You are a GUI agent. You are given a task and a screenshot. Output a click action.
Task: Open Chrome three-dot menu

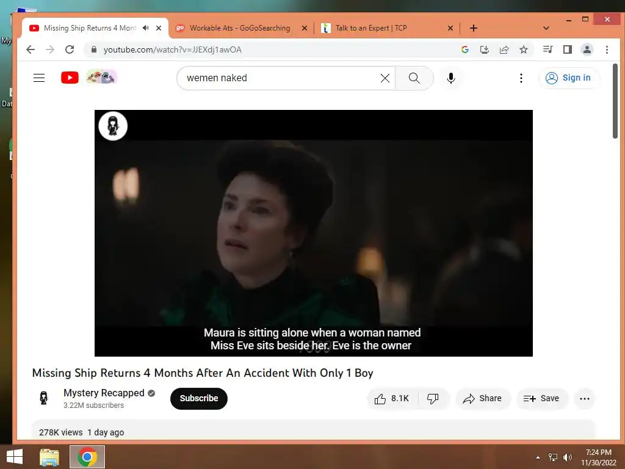pos(607,49)
